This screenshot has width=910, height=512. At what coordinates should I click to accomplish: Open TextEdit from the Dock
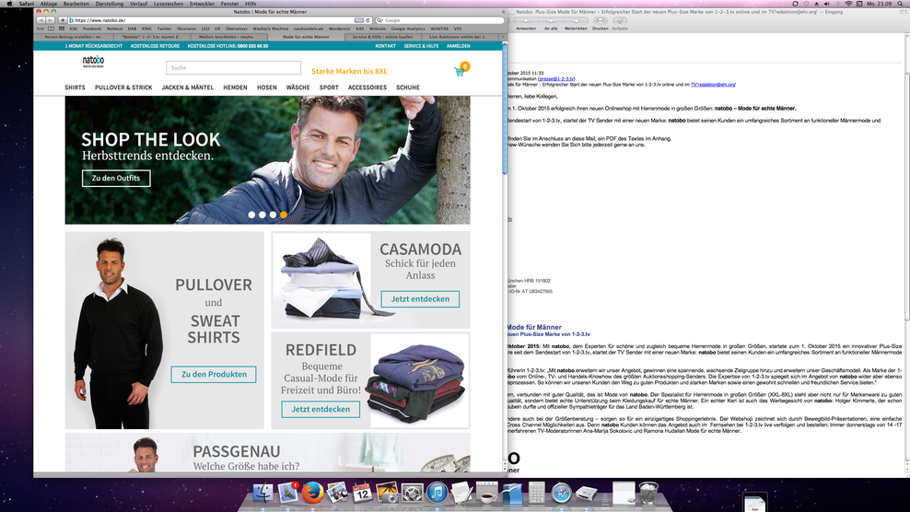tap(462, 493)
